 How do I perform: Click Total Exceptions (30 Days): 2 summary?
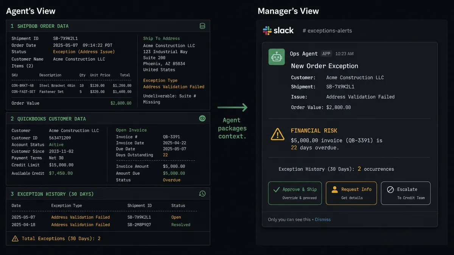coord(61,238)
